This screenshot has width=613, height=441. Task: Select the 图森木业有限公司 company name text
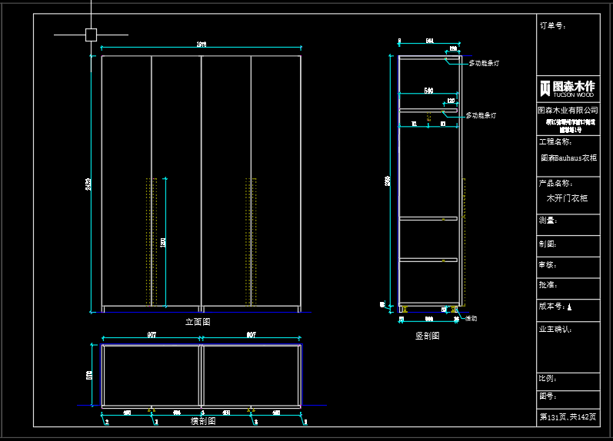pyautogui.click(x=568, y=111)
